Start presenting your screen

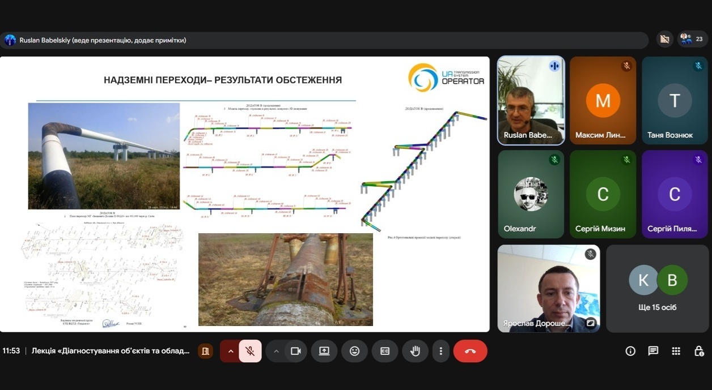click(x=324, y=351)
